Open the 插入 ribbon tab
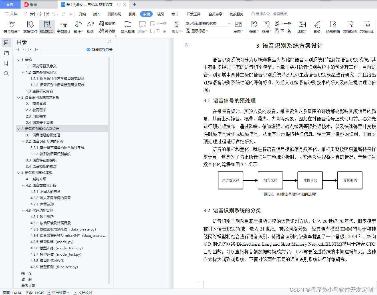377x295 pixels. pyautogui.click(x=97, y=14)
